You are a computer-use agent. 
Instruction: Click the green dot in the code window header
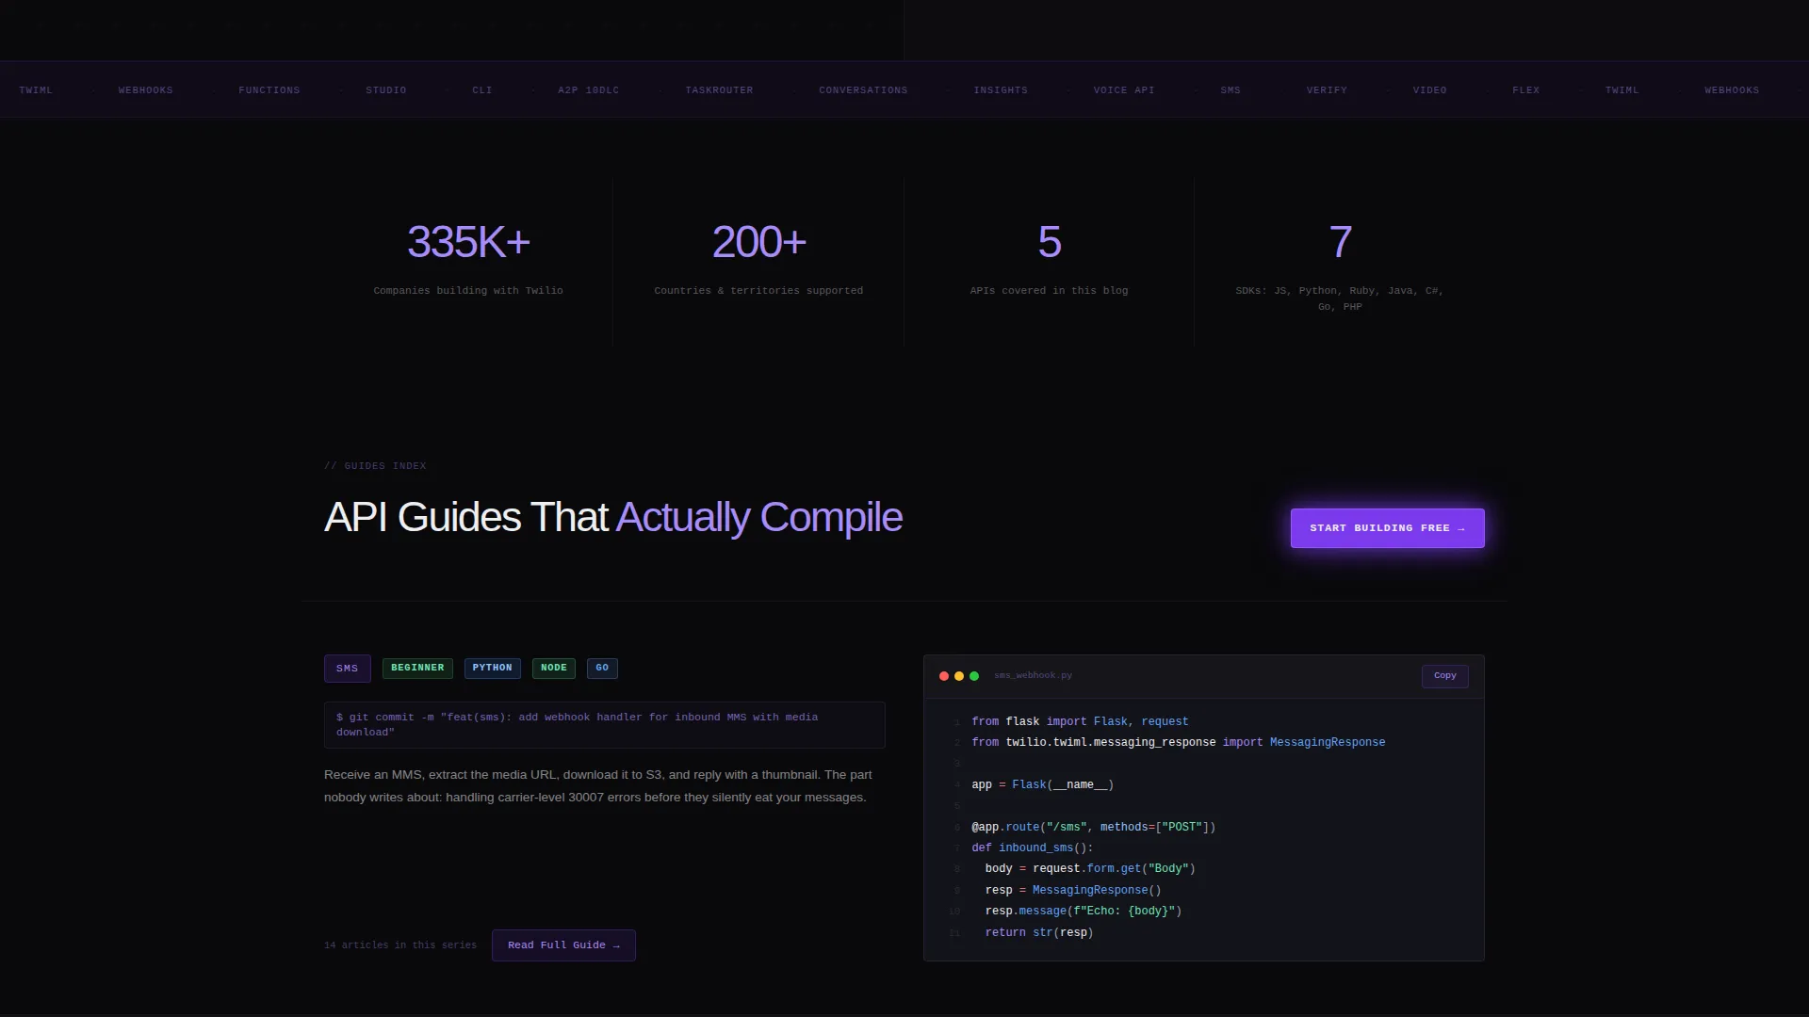pyautogui.click(x=974, y=676)
